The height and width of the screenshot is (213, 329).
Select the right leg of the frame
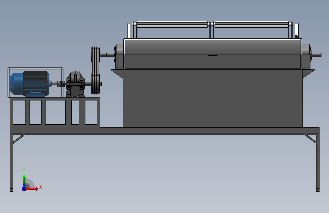pyautogui.click(x=318, y=163)
